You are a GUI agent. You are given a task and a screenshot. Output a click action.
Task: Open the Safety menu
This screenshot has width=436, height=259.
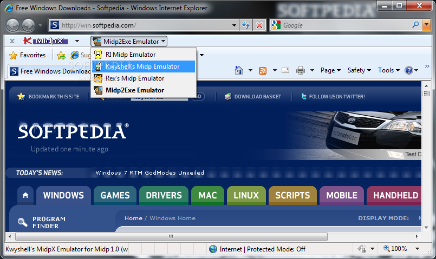[x=359, y=70]
